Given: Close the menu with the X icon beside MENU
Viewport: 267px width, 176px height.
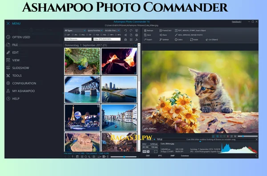Looking at the screenshot, I should click(x=8, y=23).
